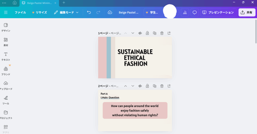Open the comment speech bubble icon

(x=194, y=12)
